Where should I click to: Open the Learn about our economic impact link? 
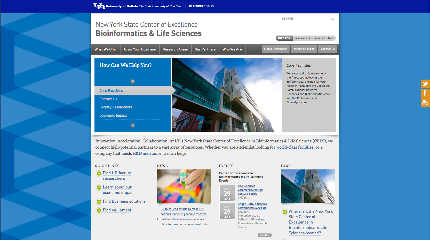coord(118,190)
